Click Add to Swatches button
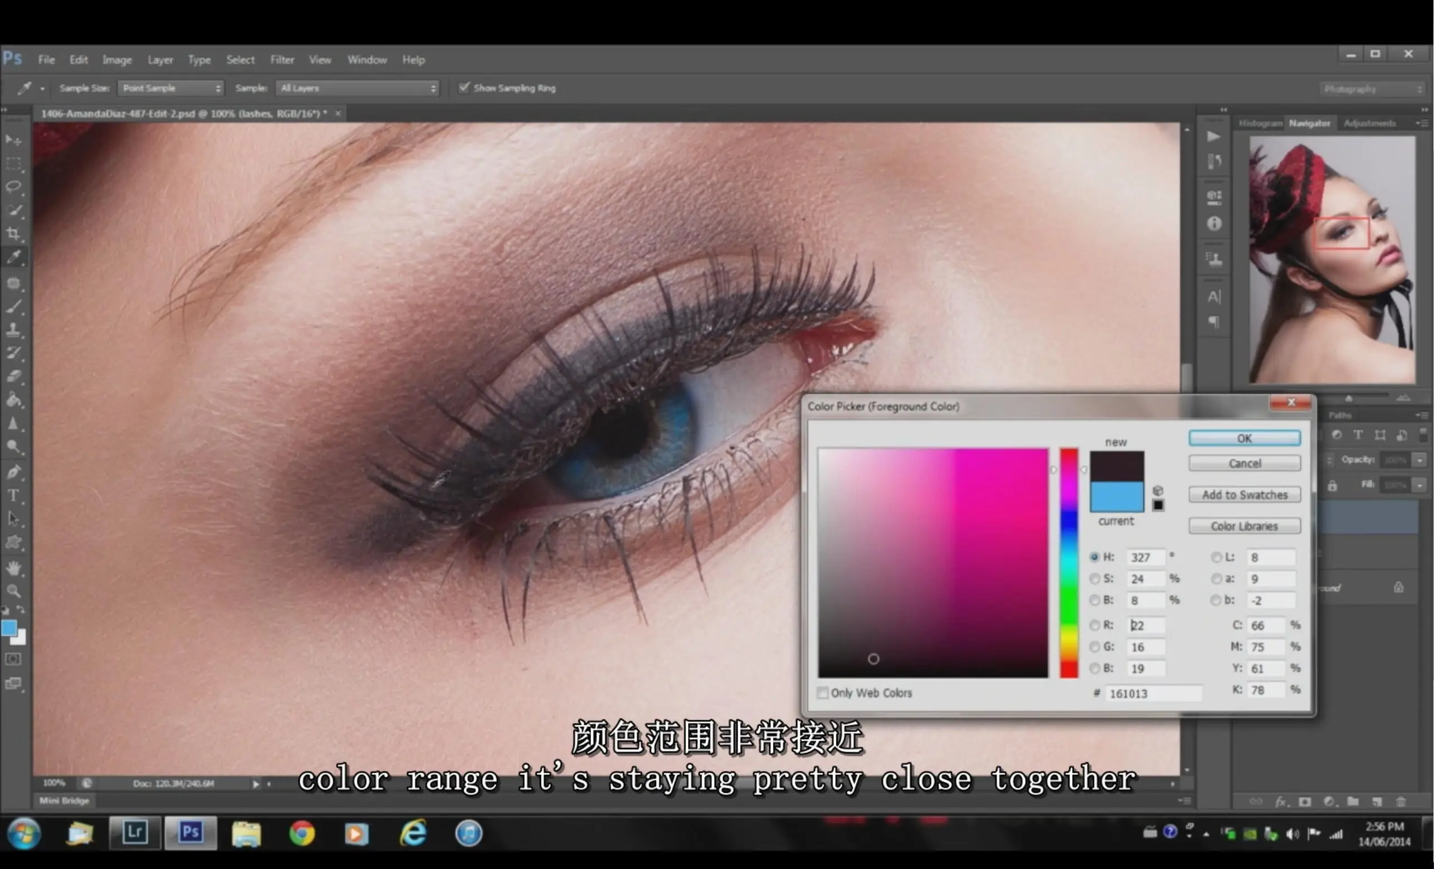This screenshot has height=869, width=1434. coord(1244,495)
